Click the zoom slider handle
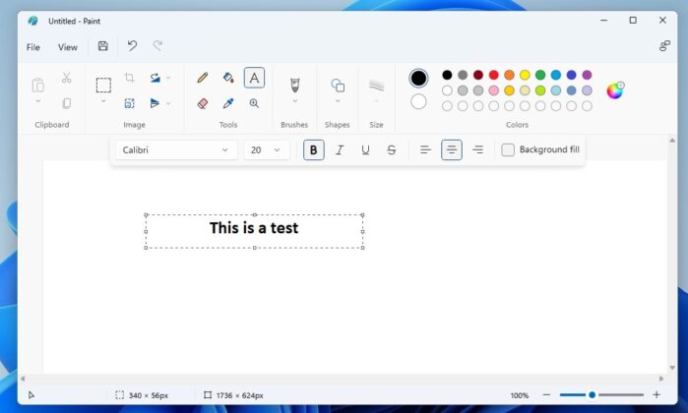The height and width of the screenshot is (413, 688). click(592, 394)
